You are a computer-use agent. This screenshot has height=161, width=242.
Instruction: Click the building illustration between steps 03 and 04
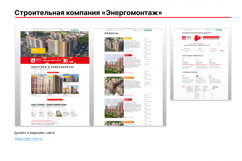click(59, 113)
